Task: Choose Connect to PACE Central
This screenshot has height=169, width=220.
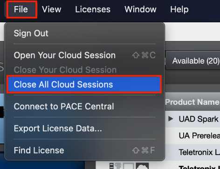Action: pyautogui.click(x=85, y=107)
